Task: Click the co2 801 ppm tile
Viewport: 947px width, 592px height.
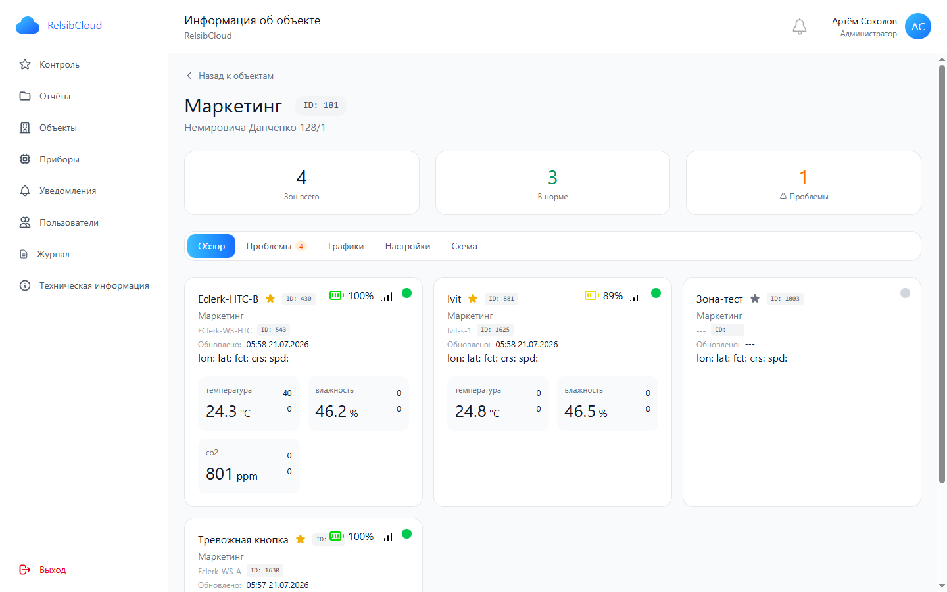Action: (249, 466)
